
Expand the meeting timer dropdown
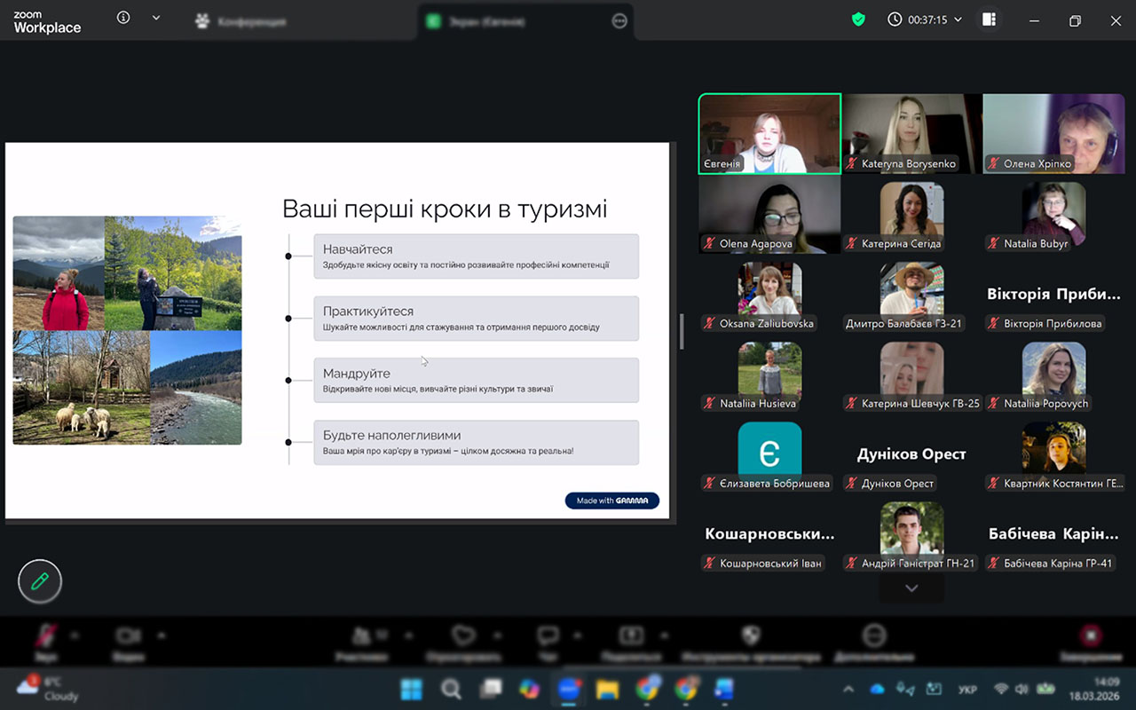pos(958,20)
